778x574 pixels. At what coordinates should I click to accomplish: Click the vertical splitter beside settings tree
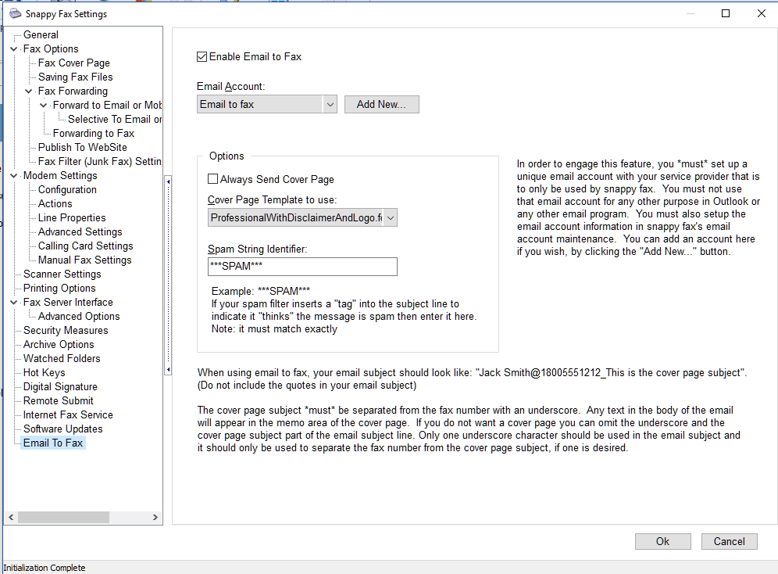coord(168,275)
